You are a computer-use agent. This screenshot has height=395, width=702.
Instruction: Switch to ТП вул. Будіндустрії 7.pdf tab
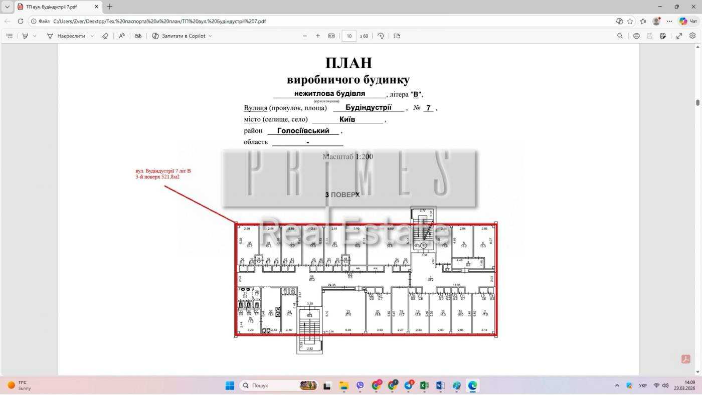57,7
